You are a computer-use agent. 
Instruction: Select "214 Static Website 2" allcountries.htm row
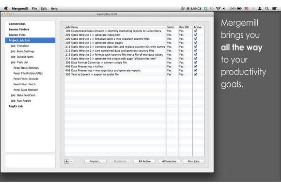point(134,59)
